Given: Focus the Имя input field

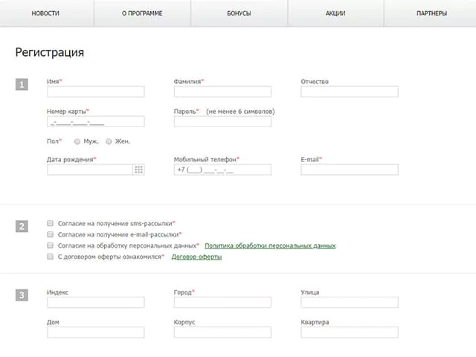Looking at the screenshot, I should (x=96, y=91).
